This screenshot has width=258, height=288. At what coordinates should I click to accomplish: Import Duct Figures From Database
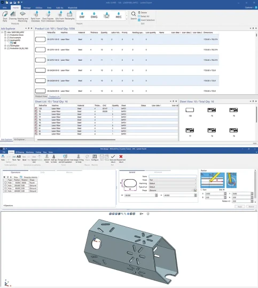(48, 17)
